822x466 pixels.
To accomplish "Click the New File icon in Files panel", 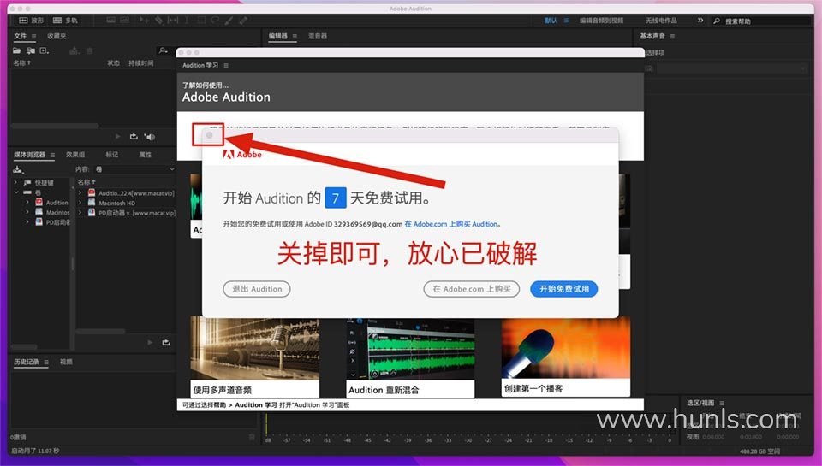I will 45,50.
